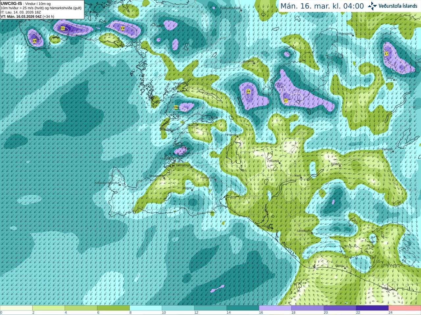Click the Setur station label
421x315 pixels.
tap(390, 78)
